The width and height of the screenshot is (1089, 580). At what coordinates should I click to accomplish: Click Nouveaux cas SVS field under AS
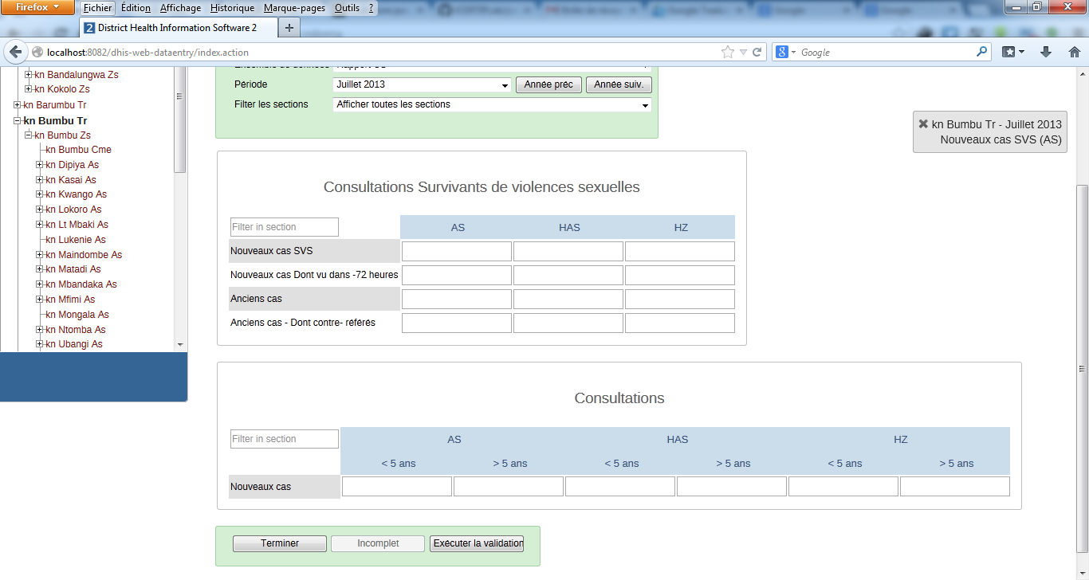pos(456,252)
